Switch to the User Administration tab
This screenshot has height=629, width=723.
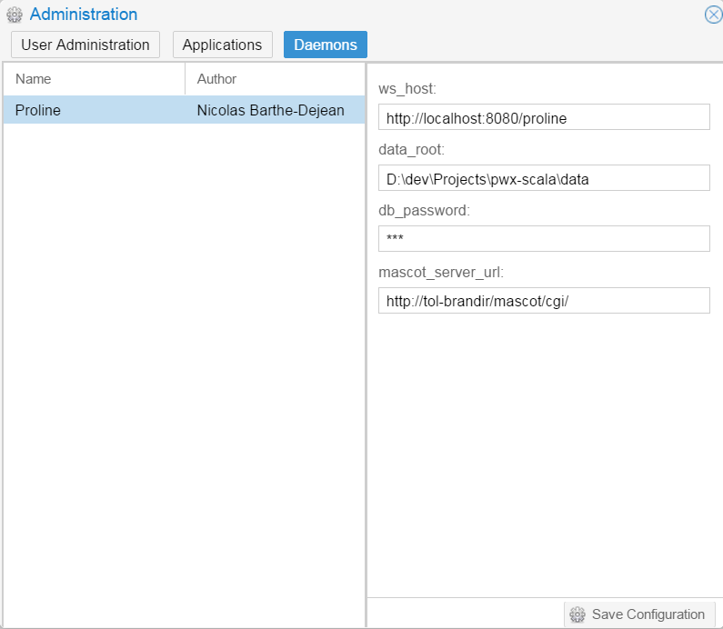[x=85, y=45]
